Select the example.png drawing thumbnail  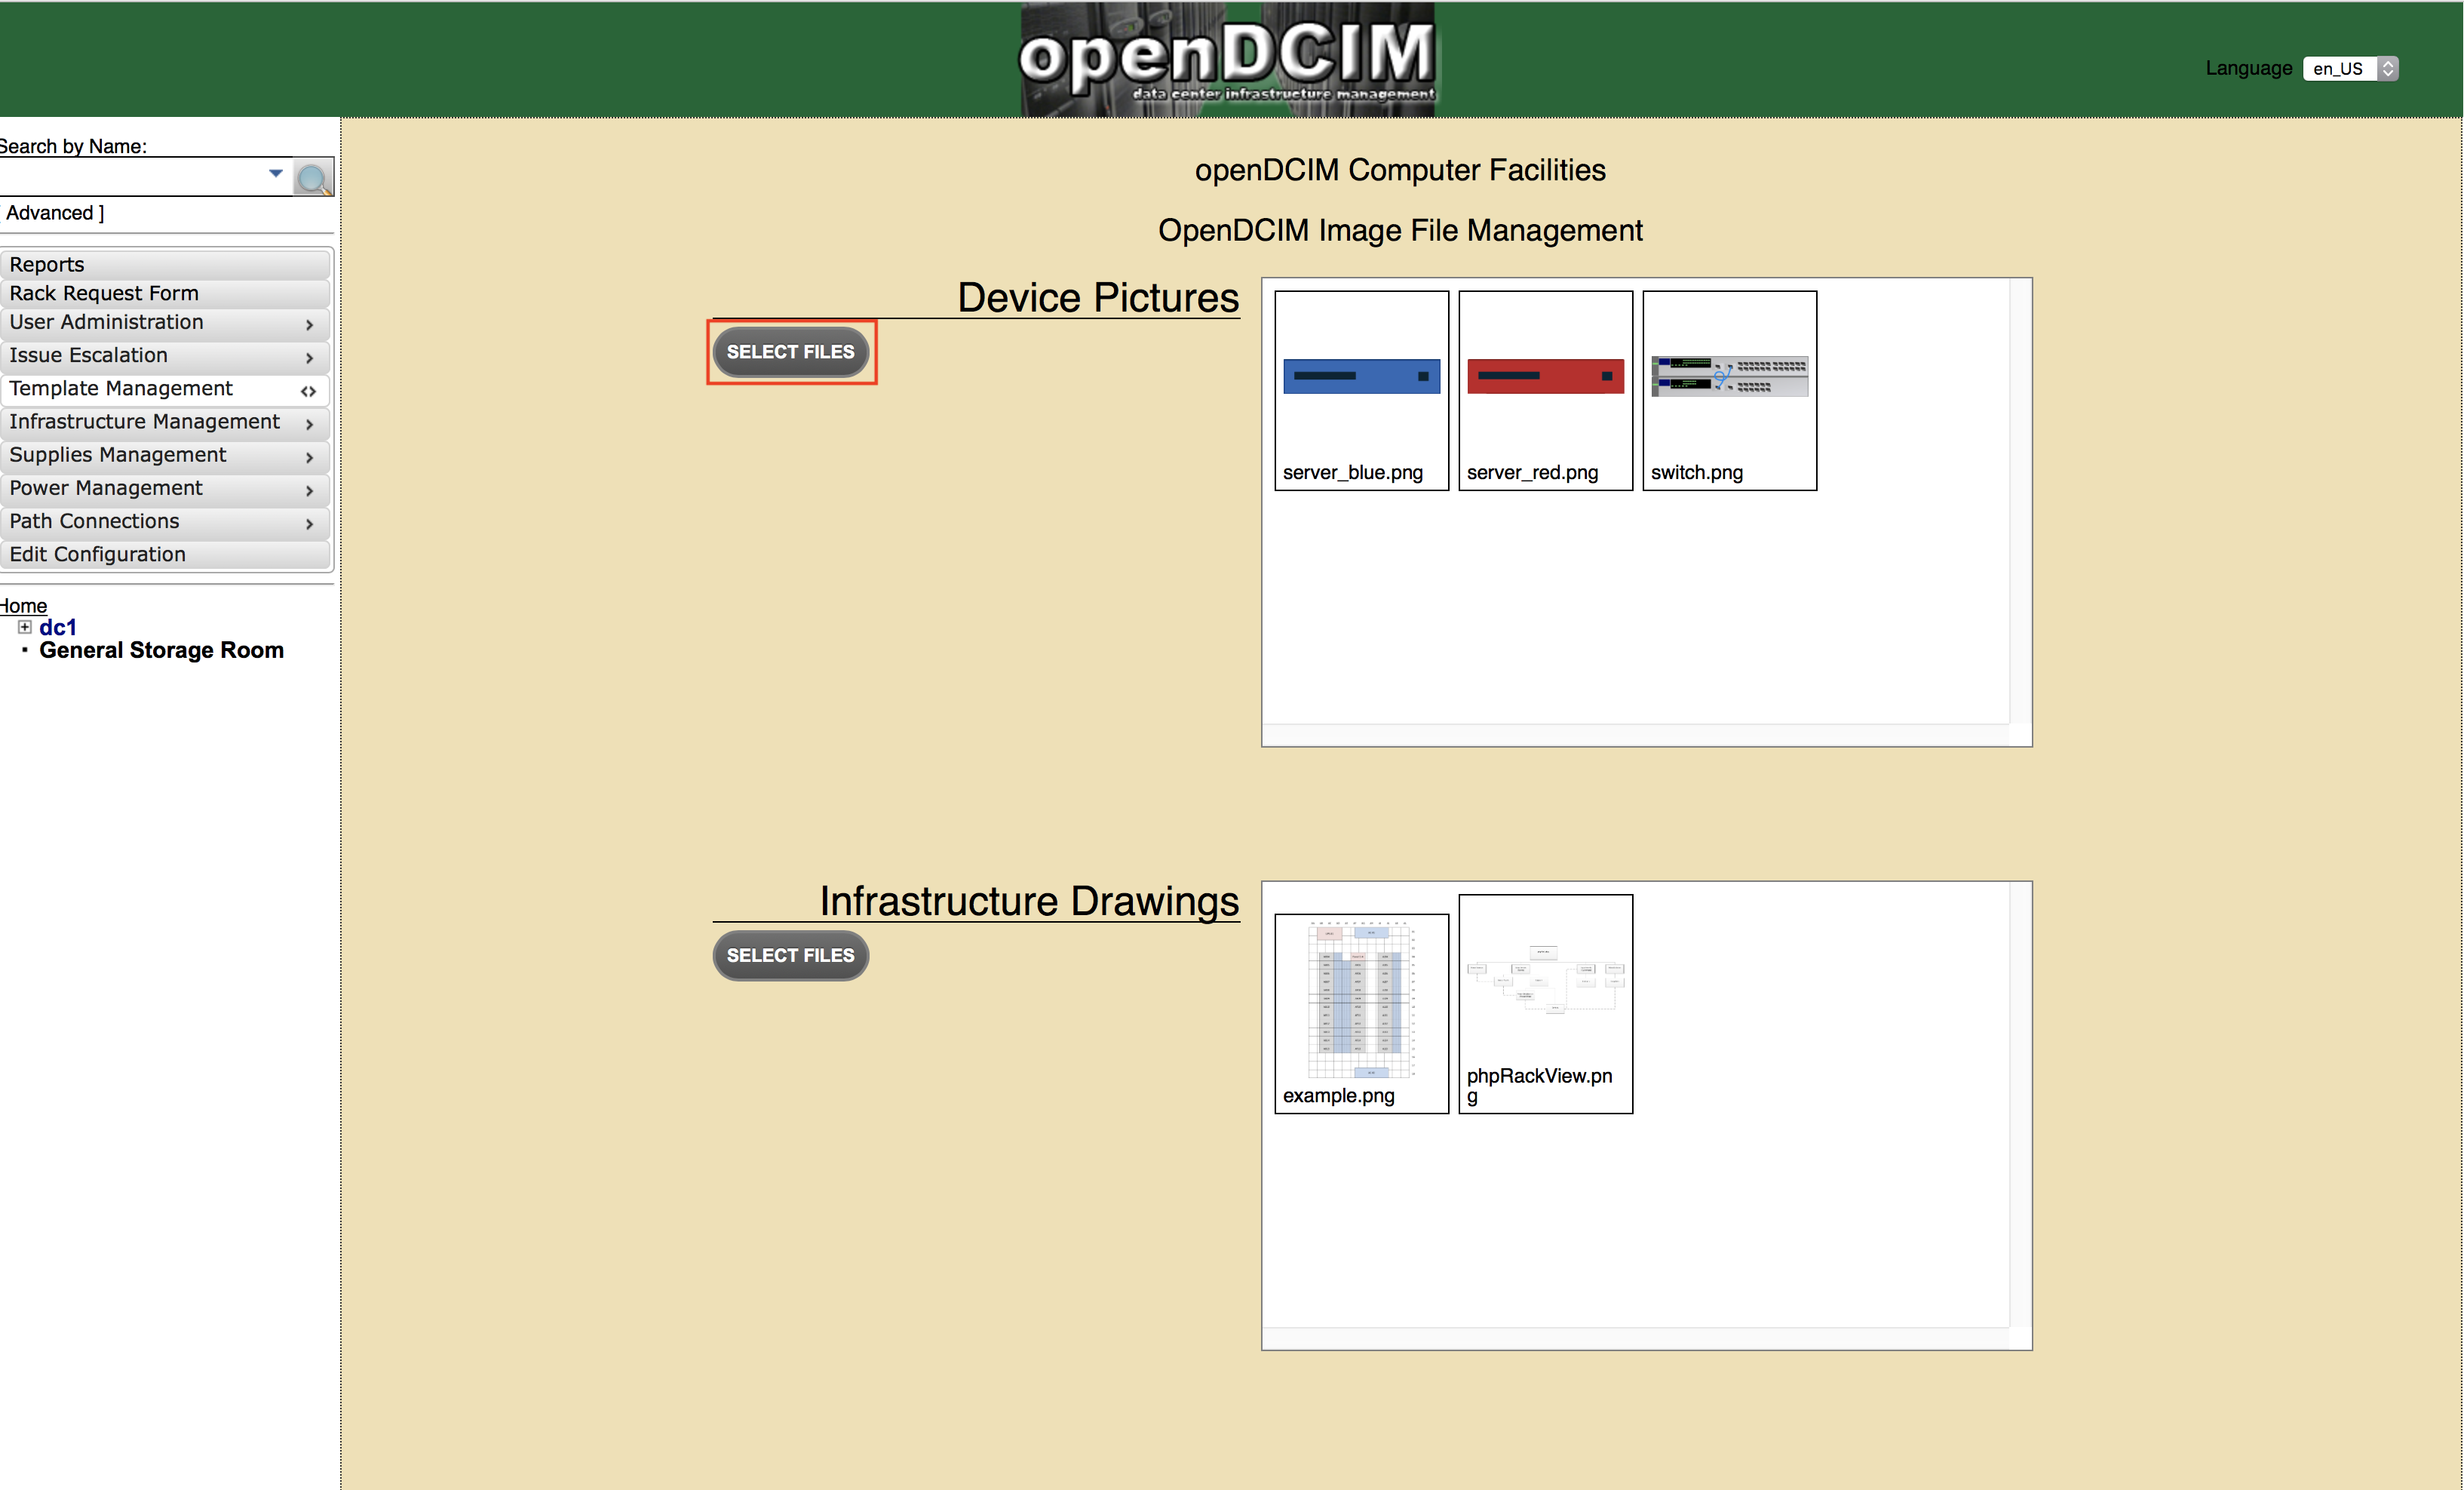tap(1361, 1013)
